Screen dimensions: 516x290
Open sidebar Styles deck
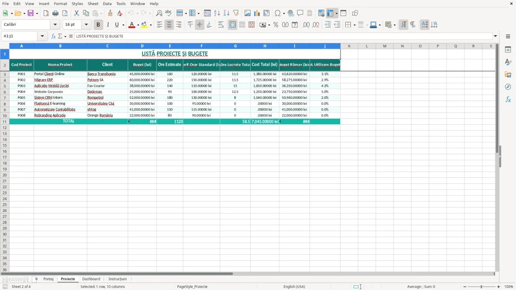pos(508,62)
